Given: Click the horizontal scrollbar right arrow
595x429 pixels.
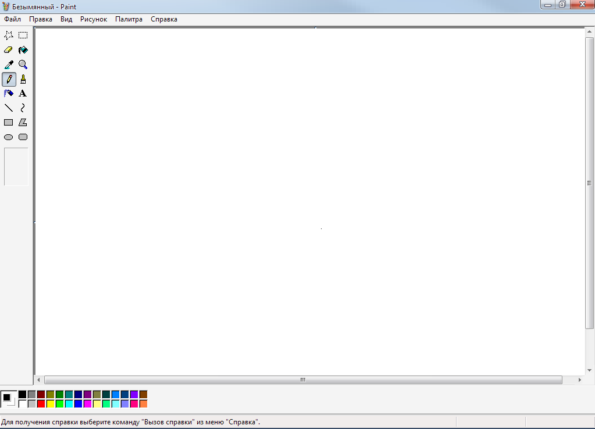Looking at the screenshot, I should coord(579,380).
